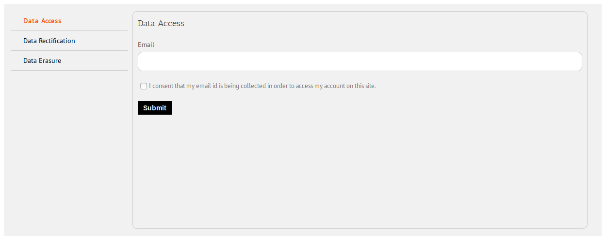Place cursor in the white Email box
This screenshot has height=240, width=605.
click(x=360, y=61)
